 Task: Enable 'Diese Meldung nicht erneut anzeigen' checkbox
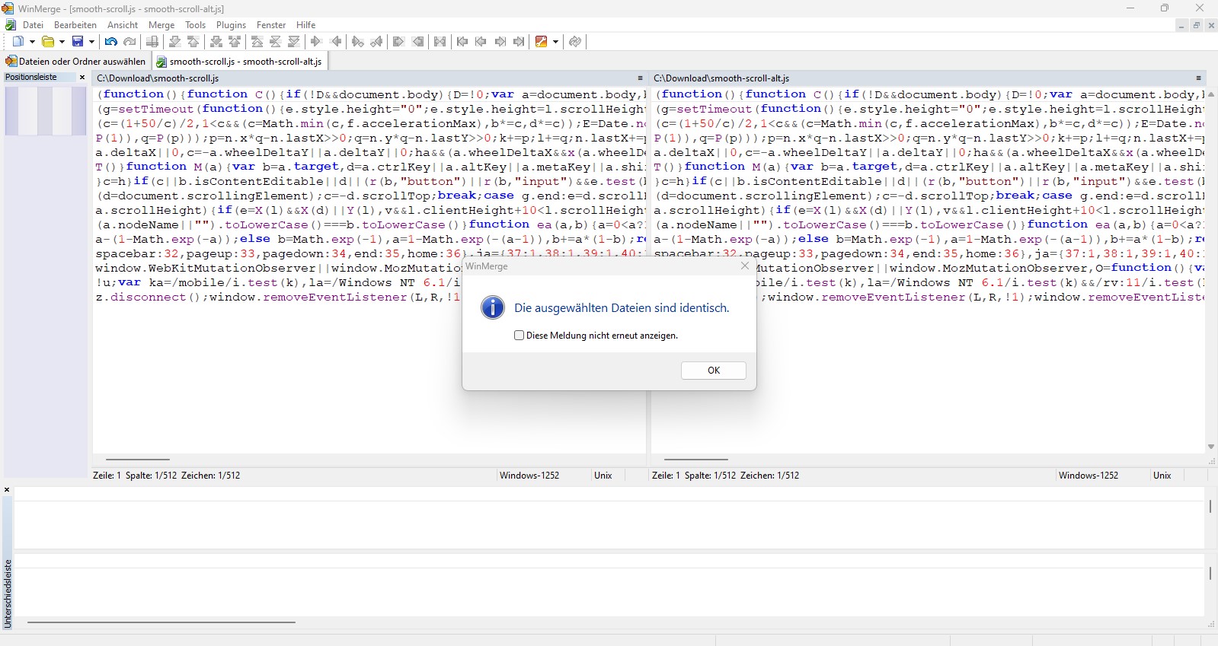519,336
